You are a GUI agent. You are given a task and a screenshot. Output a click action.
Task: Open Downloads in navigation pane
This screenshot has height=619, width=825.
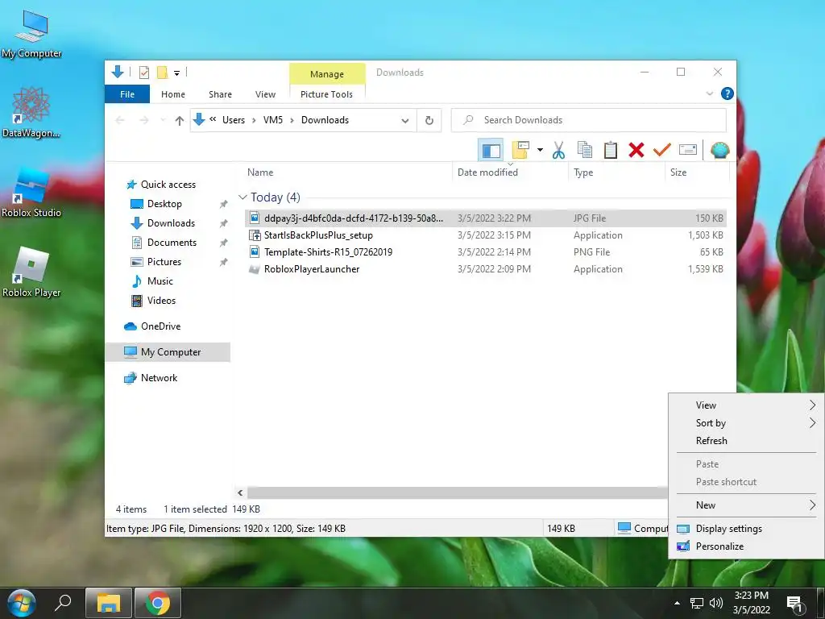(x=171, y=223)
